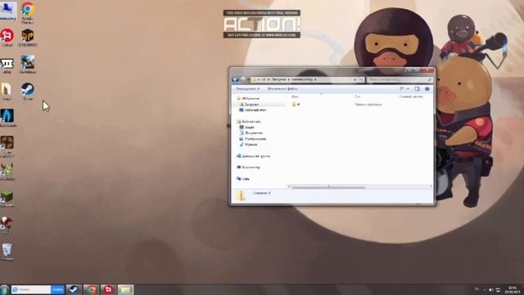Select the green creature desktop icon
Screen dimensions: 524x295
[x=7, y=171]
